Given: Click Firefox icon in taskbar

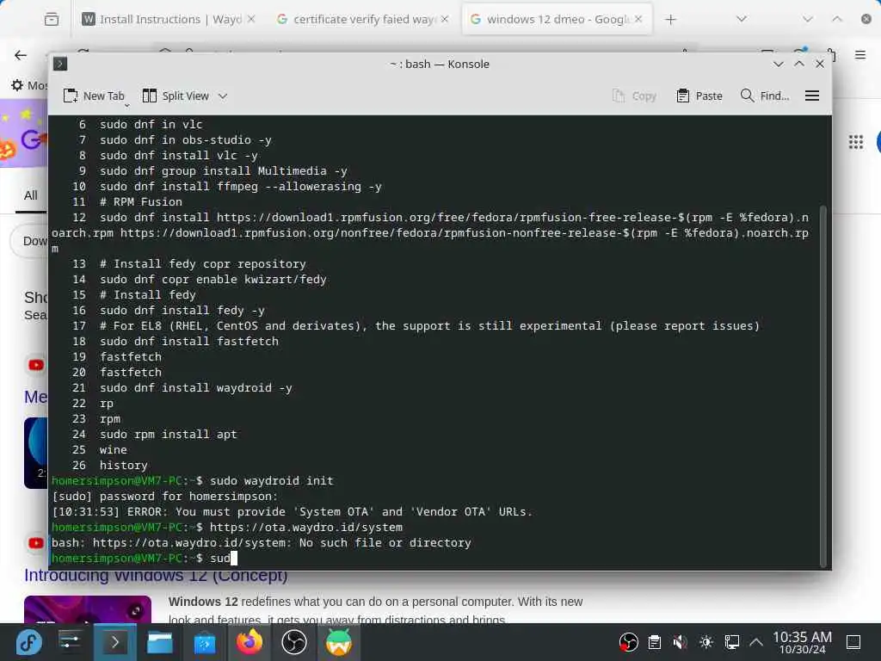Looking at the screenshot, I should 250,642.
